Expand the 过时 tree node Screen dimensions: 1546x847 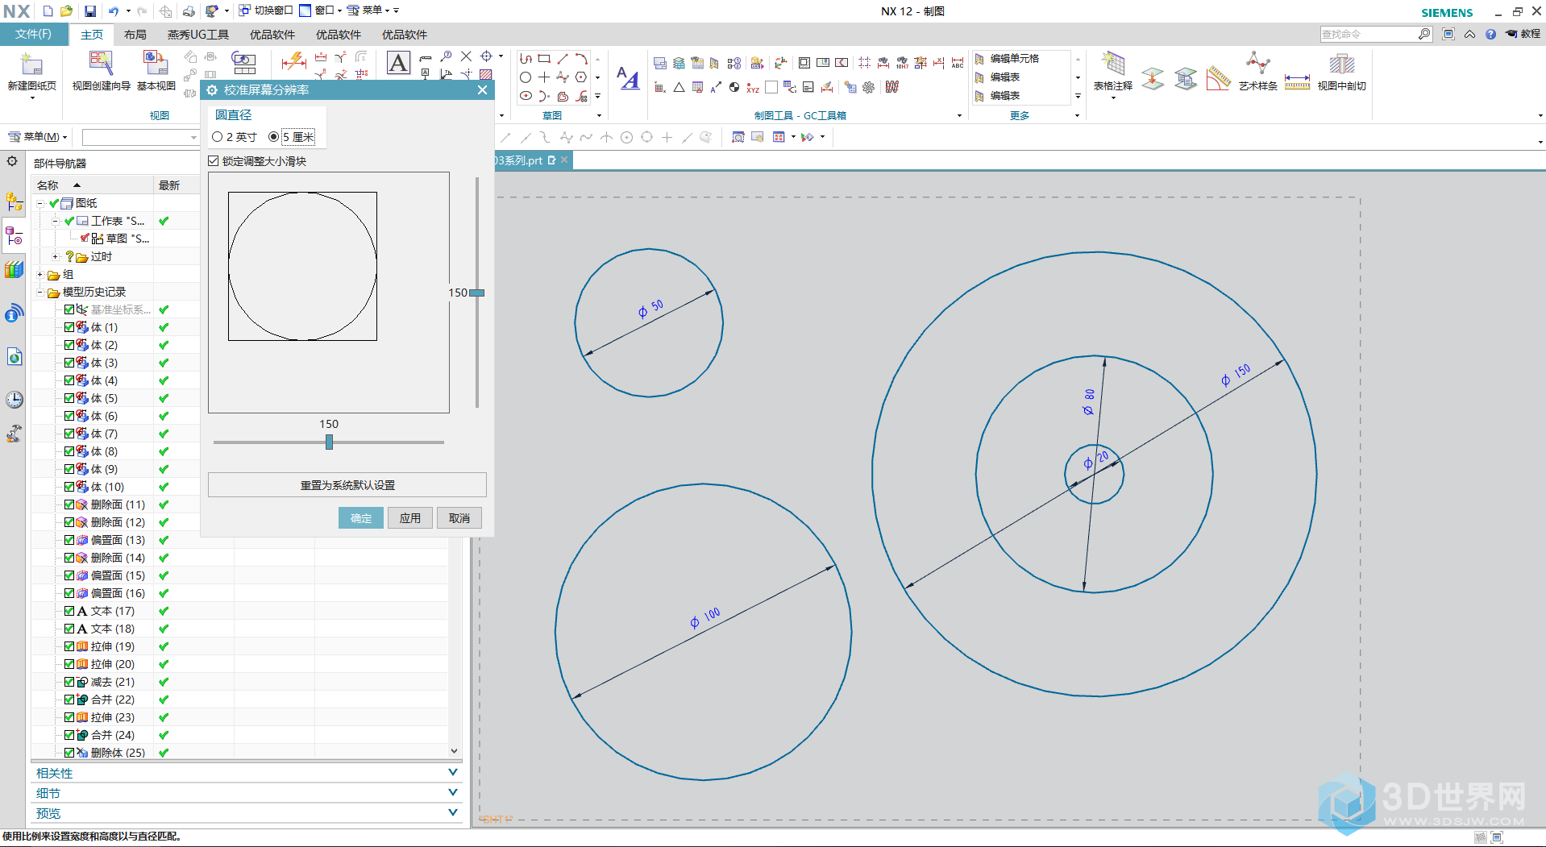pyautogui.click(x=55, y=256)
